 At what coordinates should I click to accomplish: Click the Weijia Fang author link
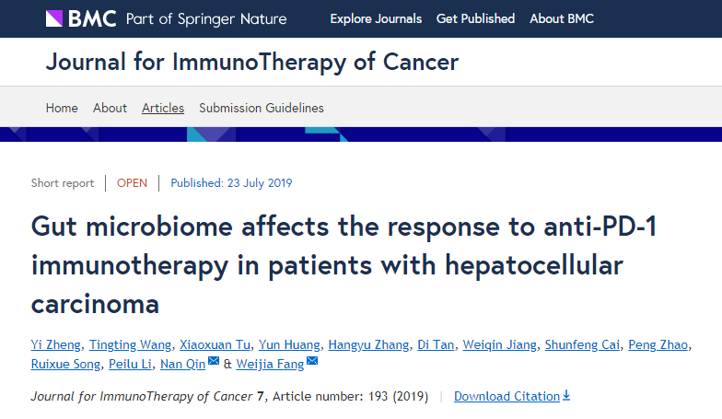[x=269, y=363]
